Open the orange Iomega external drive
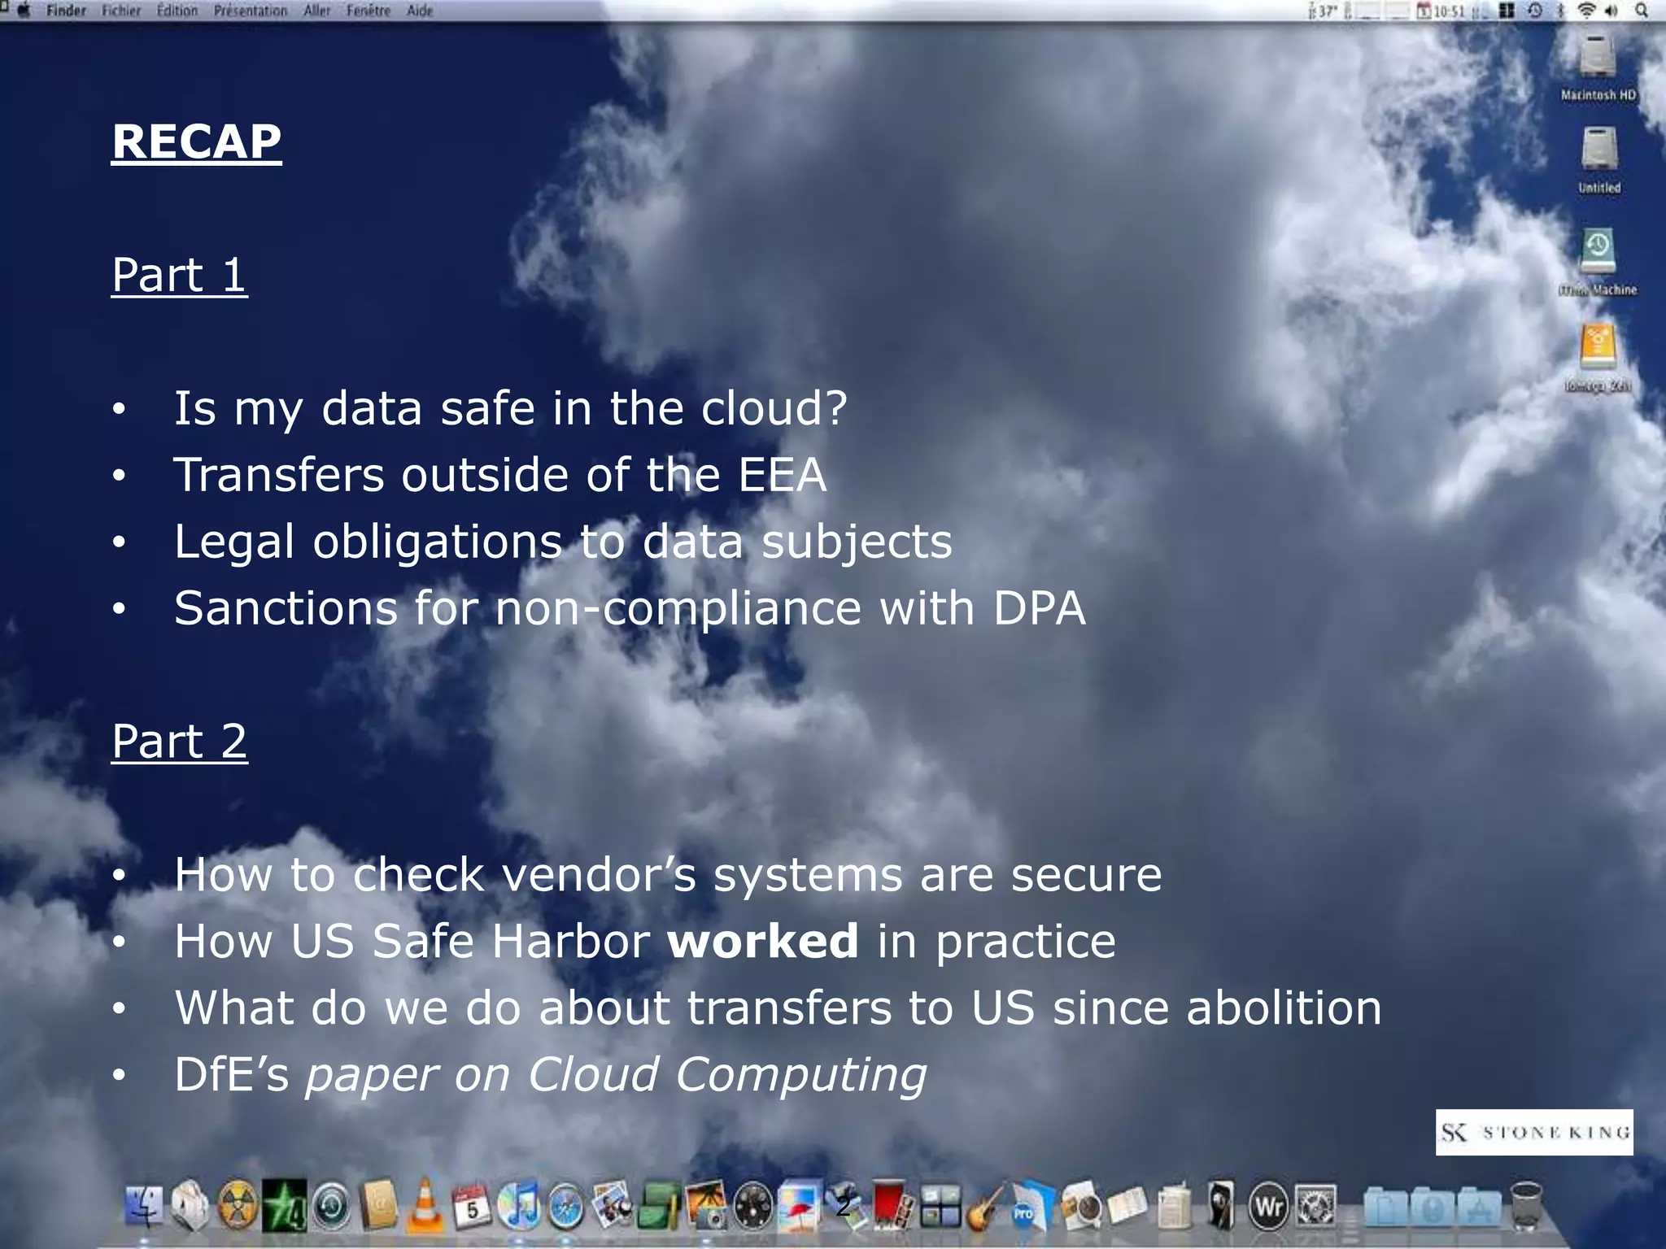The width and height of the screenshot is (1666, 1249). (x=1598, y=359)
